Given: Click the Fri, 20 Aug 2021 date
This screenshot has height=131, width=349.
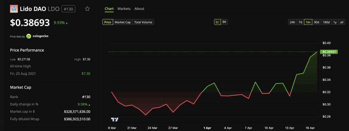Looking at the screenshot, I should click(23, 73).
